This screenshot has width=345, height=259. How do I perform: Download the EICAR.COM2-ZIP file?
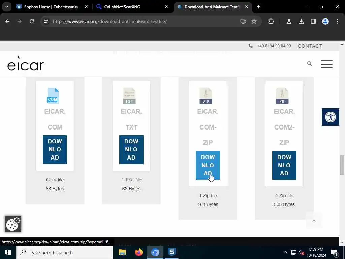284,165
